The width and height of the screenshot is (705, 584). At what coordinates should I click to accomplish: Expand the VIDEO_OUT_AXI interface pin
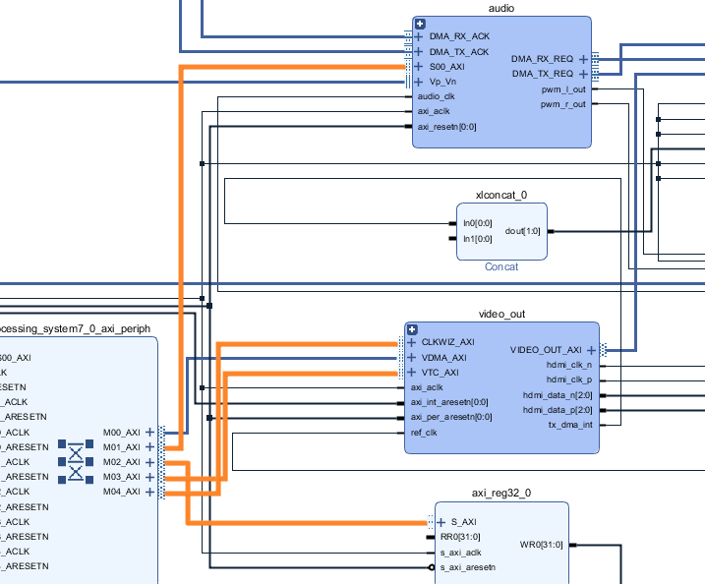[x=591, y=349]
